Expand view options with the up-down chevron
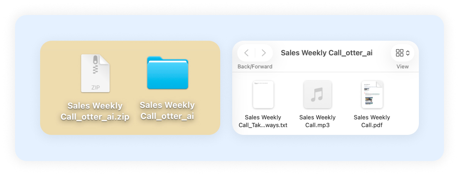Screen dimensions: 459x176 point(408,53)
